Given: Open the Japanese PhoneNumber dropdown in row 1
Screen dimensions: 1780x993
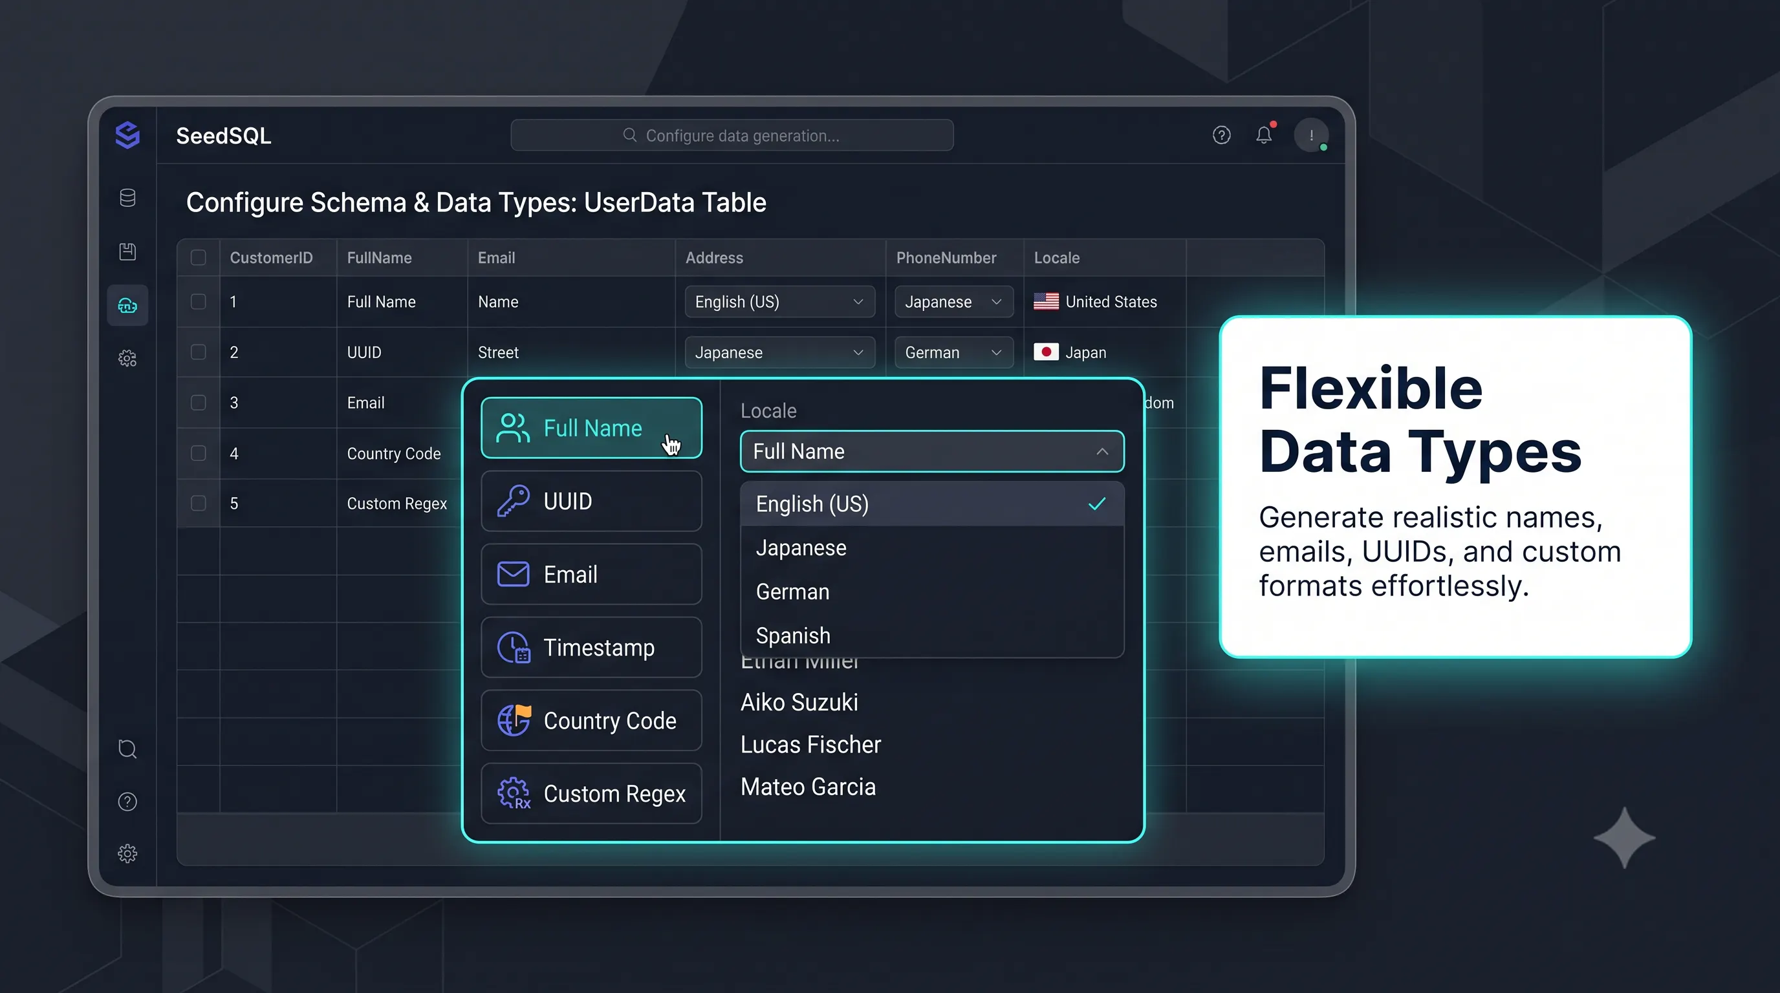Looking at the screenshot, I should click(953, 302).
